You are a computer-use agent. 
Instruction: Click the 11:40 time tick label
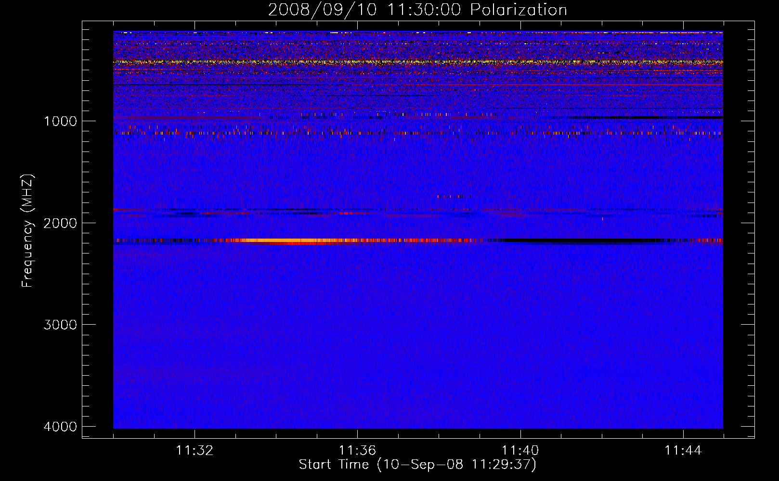[x=520, y=451]
